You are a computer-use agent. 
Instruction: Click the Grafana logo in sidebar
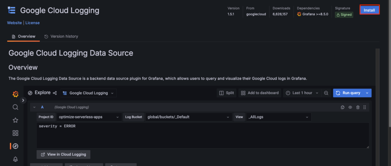15,94
